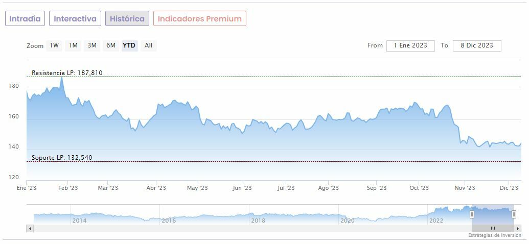Click the 2014 area in navigator

(79, 220)
